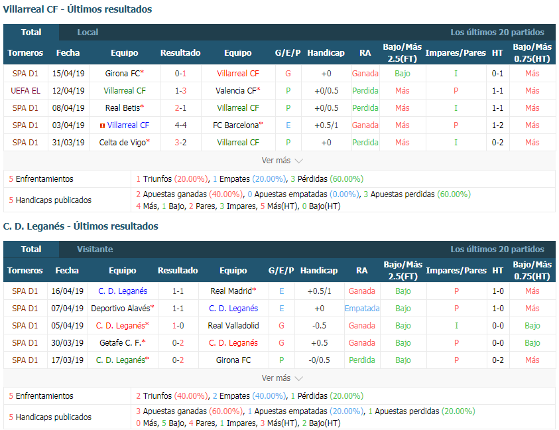The image size is (559, 430).
Task: Click the 1-3 result versus Valencia CF
Action: tap(180, 91)
